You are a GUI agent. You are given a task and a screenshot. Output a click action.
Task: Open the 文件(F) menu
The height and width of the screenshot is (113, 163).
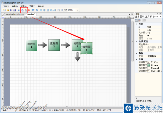[x=6, y=6]
